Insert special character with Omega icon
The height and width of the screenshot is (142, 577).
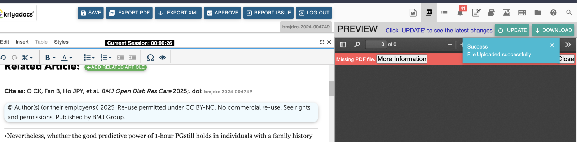pos(150,58)
